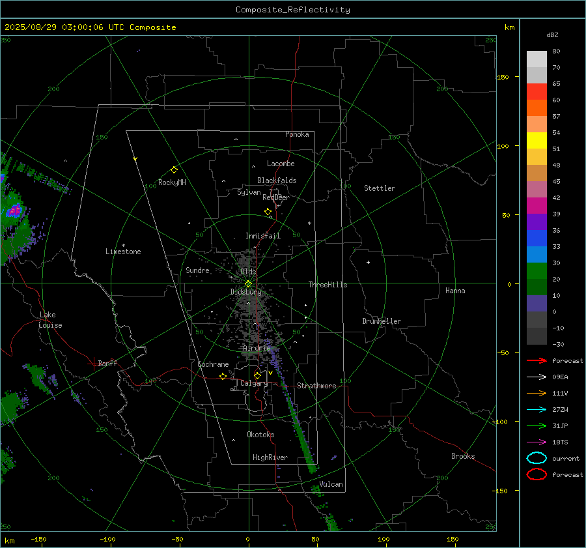Click the cyan 'current' ellipse legend icon

[537, 458]
